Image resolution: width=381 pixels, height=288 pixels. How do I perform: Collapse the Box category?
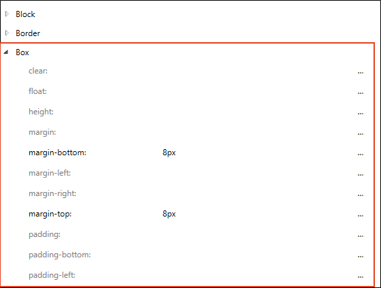coord(6,52)
